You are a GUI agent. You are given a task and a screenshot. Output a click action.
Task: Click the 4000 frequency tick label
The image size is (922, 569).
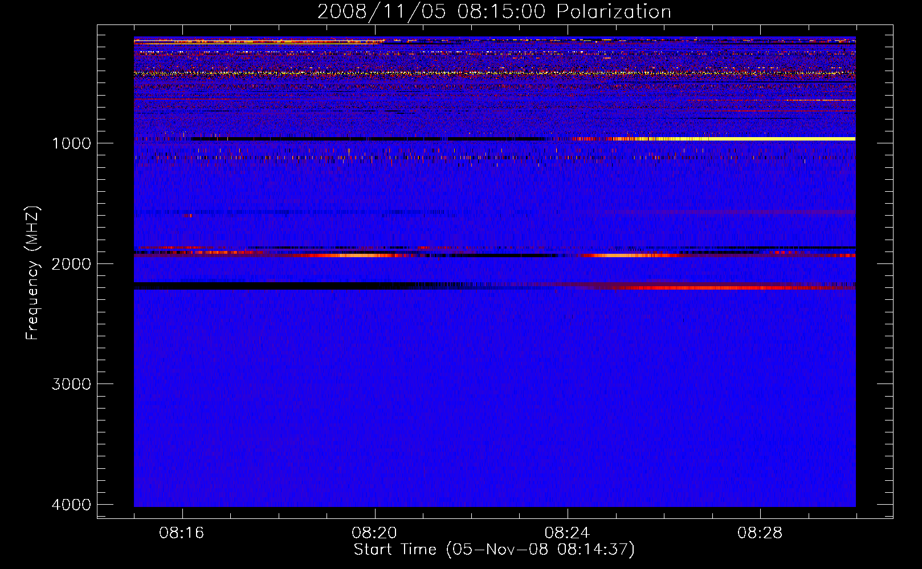(72, 505)
